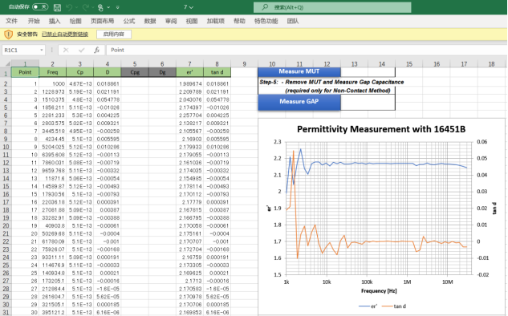Viewport: 508px width, 316px height.
Task: Click the 启用内容 button
Action: pyautogui.click(x=114, y=34)
